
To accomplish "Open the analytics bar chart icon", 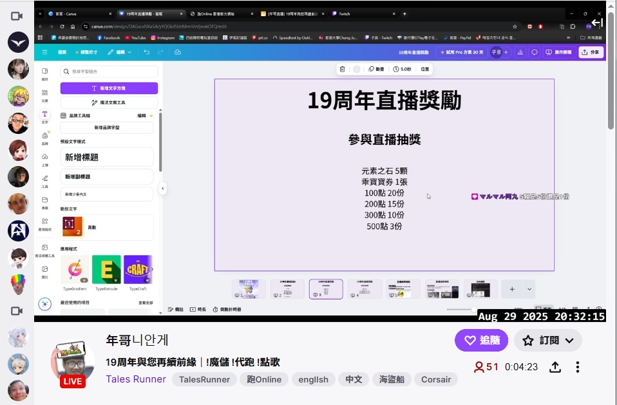I will click(x=520, y=52).
